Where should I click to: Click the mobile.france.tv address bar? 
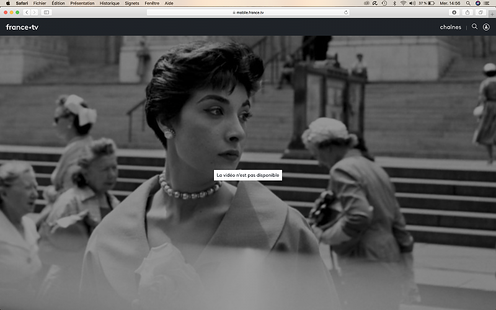click(x=248, y=12)
